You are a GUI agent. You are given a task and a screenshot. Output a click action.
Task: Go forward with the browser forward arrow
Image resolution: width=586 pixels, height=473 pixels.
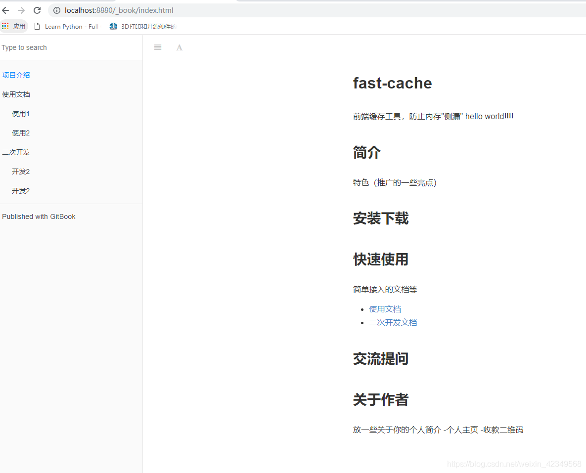click(x=21, y=10)
